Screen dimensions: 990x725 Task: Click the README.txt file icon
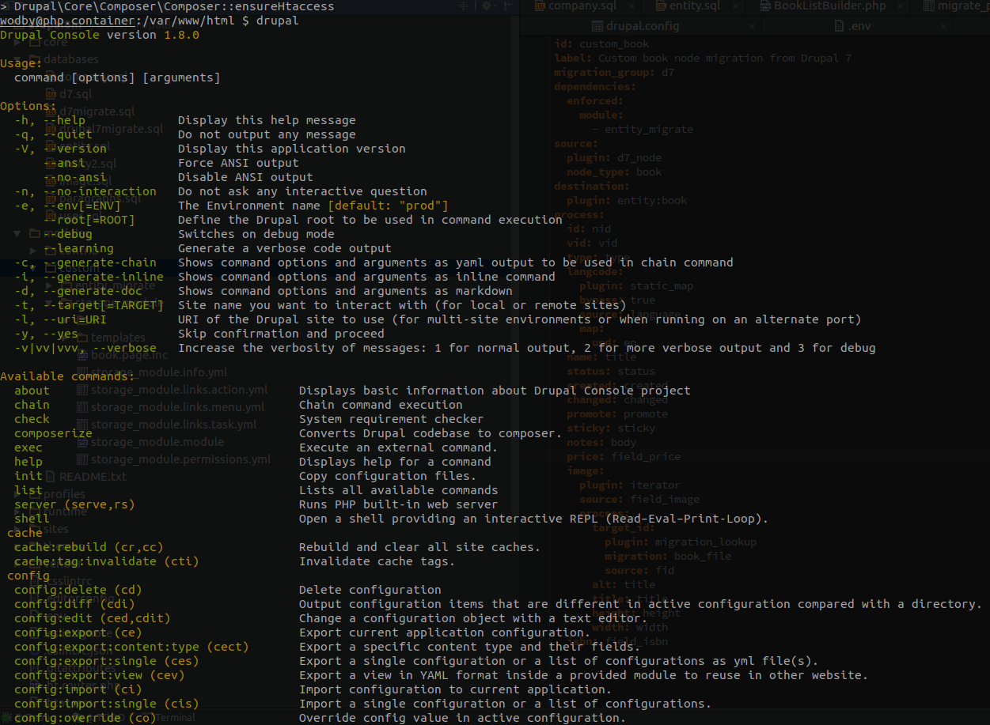pyautogui.click(x=51, y=477)
